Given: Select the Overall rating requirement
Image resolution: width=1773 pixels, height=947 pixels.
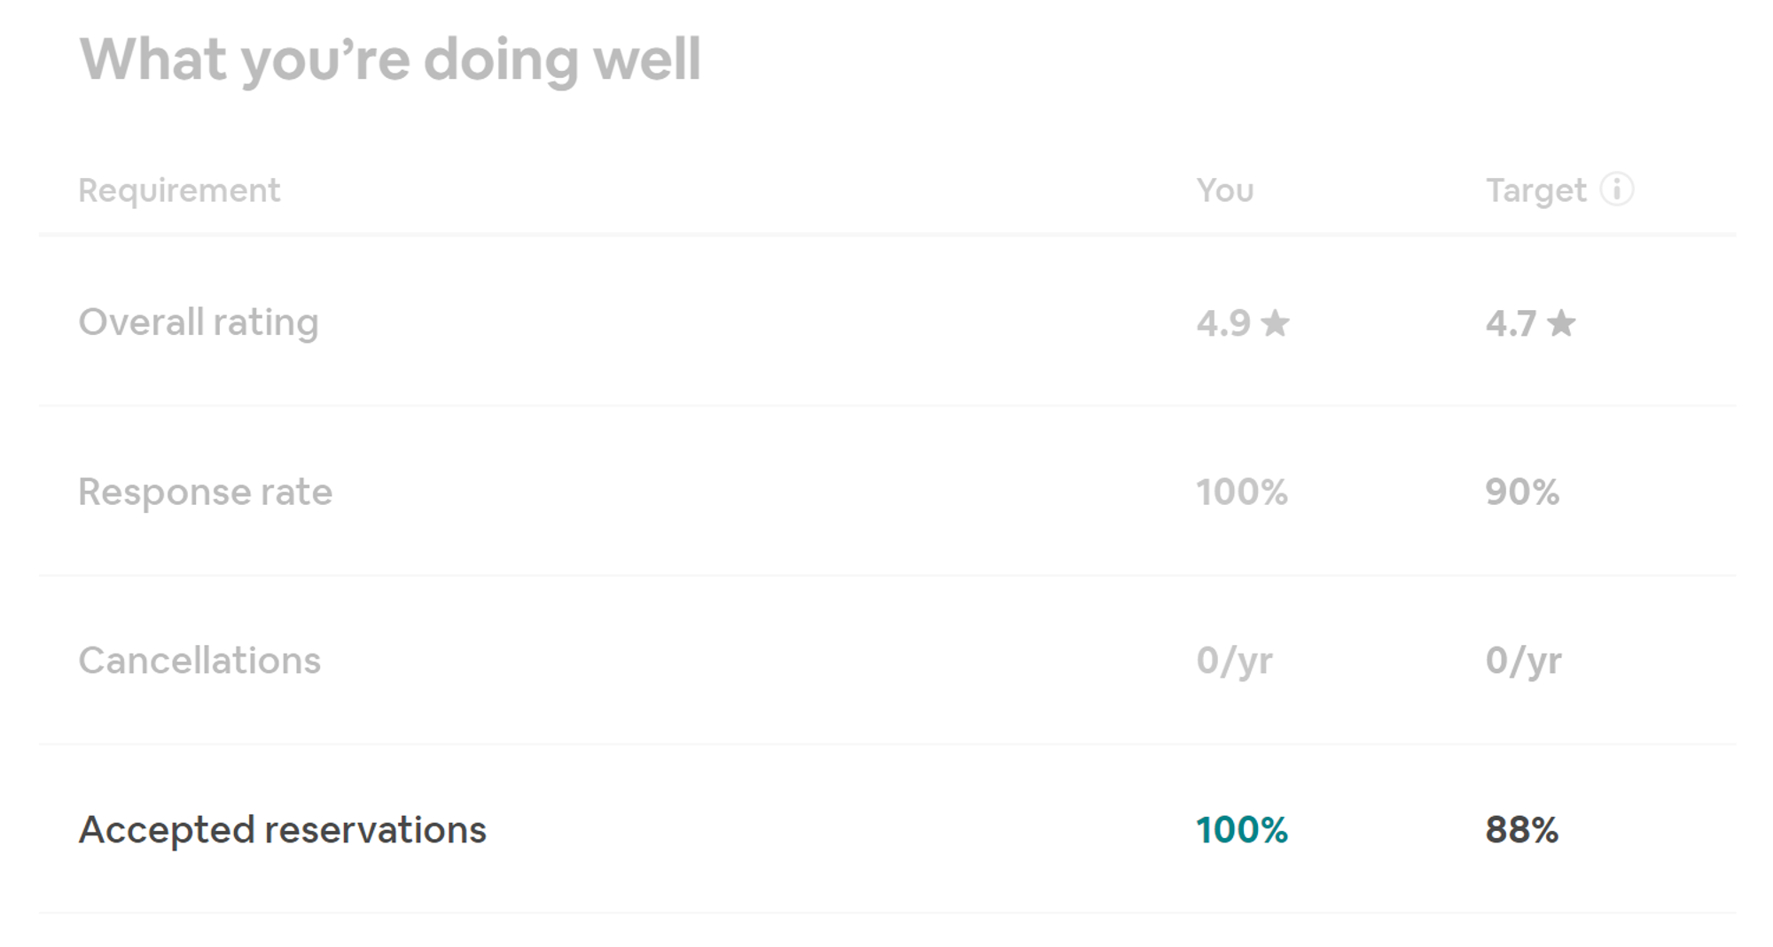Looking at the screenshot, I should click(199, 322).
